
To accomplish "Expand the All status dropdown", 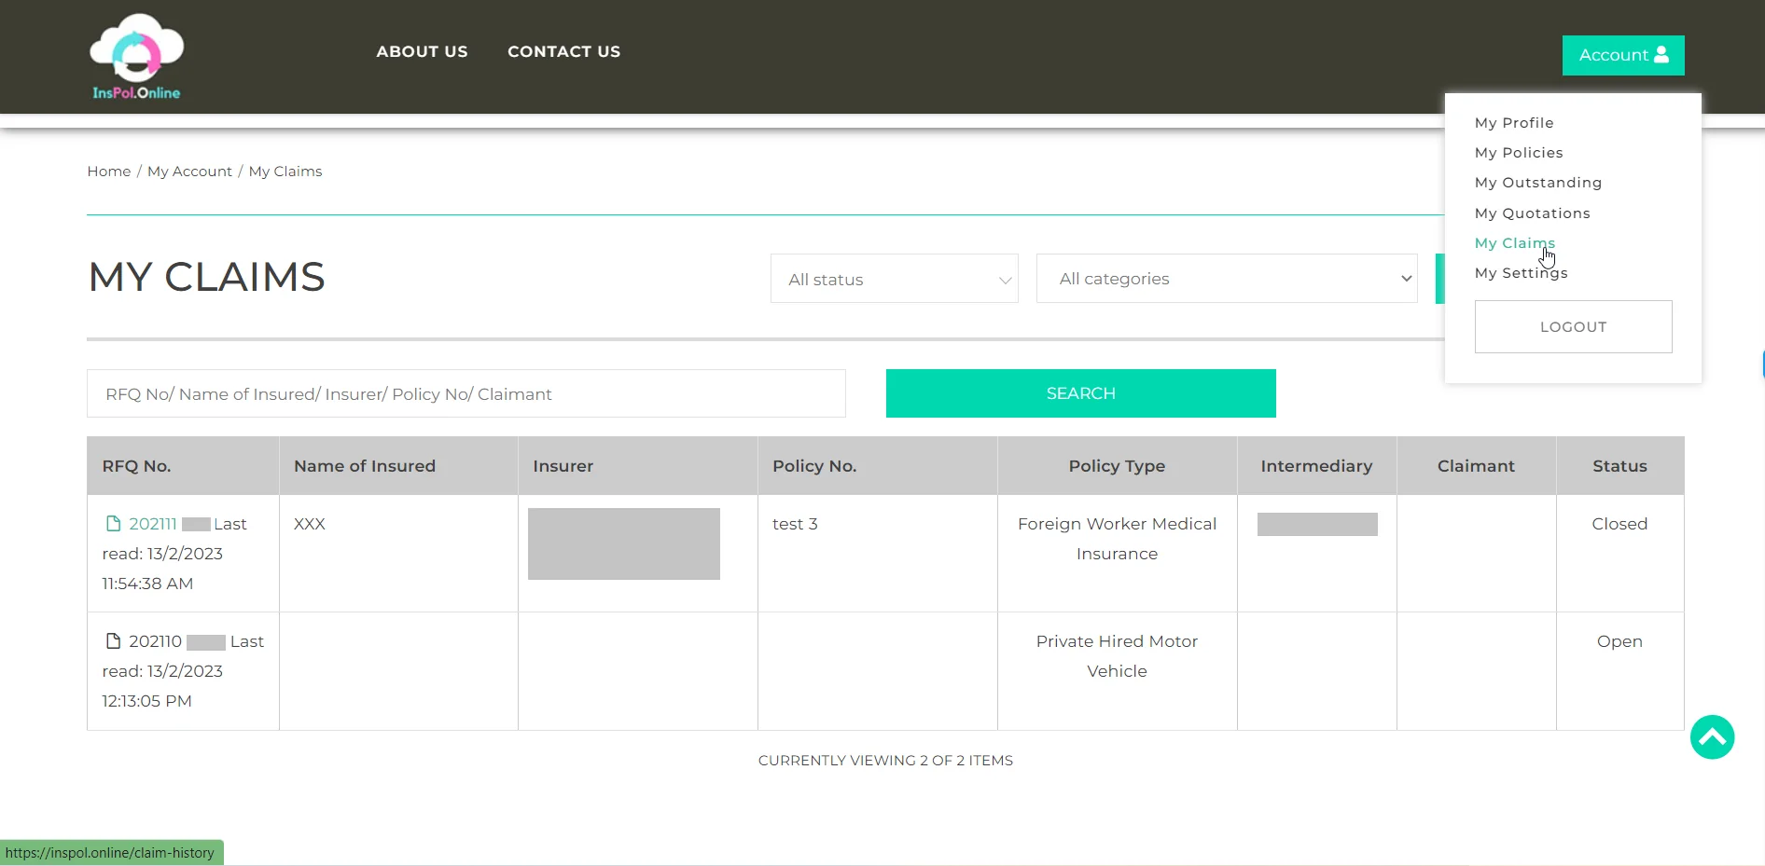I will tap(894, 279).
